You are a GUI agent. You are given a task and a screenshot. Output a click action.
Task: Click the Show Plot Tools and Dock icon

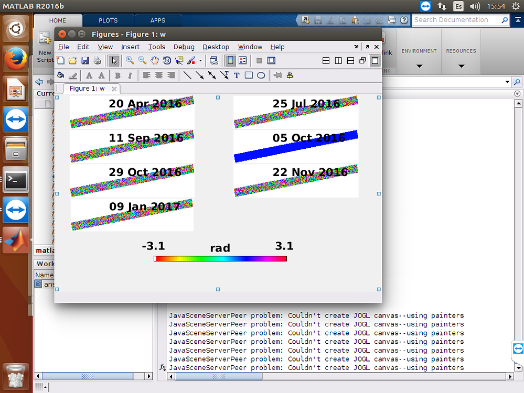coord(271,60)
